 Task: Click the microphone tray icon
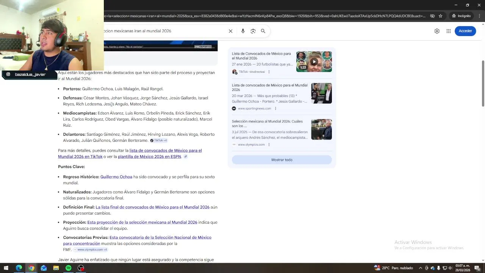pos(438,268)
